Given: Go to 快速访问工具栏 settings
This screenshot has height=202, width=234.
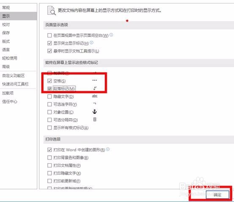Looking at the screenshot, I should 18,84.
